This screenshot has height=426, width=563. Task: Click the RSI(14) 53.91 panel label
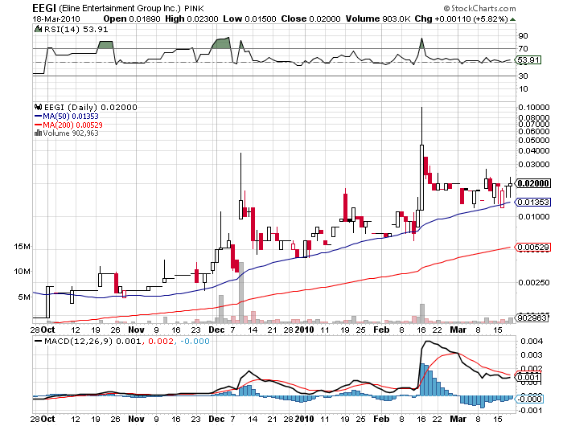tap(76, 29)
